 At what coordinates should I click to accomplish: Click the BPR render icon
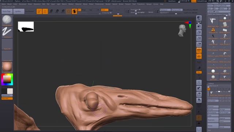coord(199,18)
